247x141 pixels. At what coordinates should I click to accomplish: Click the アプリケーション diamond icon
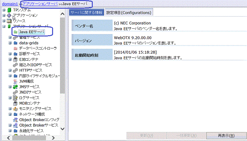click(9, 15)
